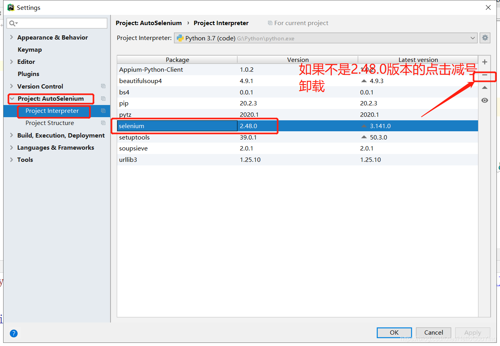The width and height of the screenshot is (500, 346).
Task: Click the minus icon to uninstall selected package
Action: (x=485, y=75)
